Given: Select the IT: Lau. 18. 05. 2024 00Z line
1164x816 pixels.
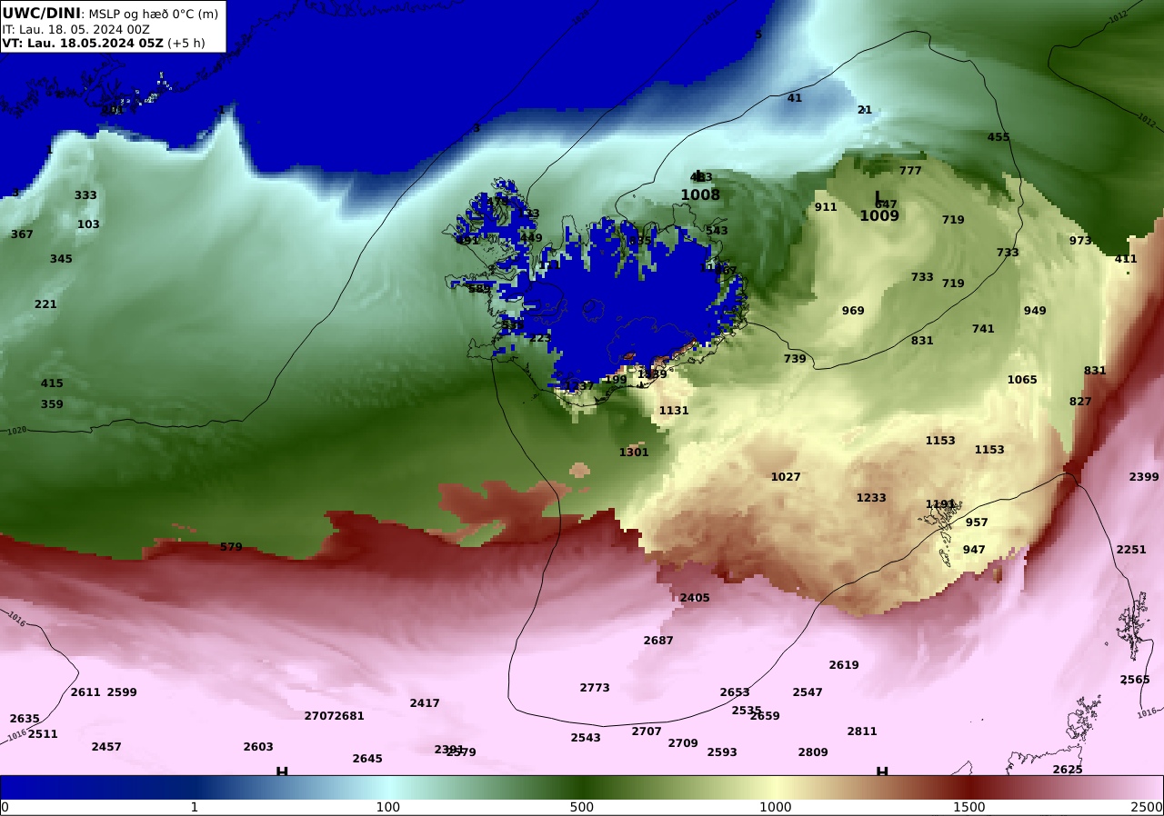Looking at the screenshot, I should pos(75,29).
